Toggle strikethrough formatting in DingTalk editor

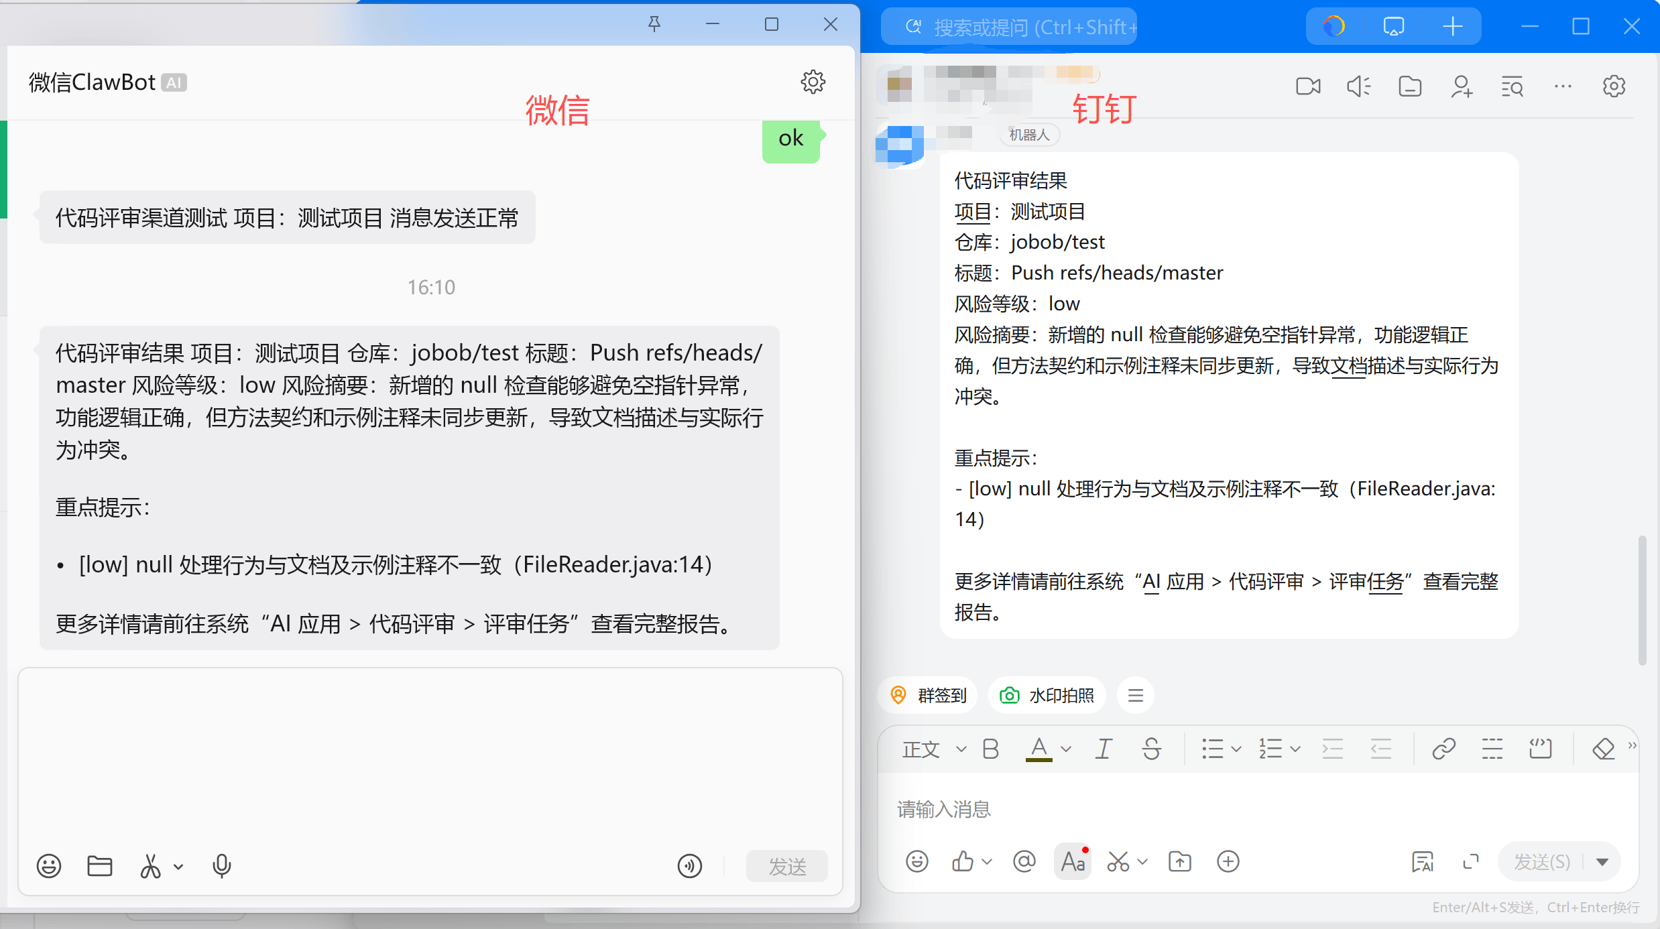coord(1152,749)
